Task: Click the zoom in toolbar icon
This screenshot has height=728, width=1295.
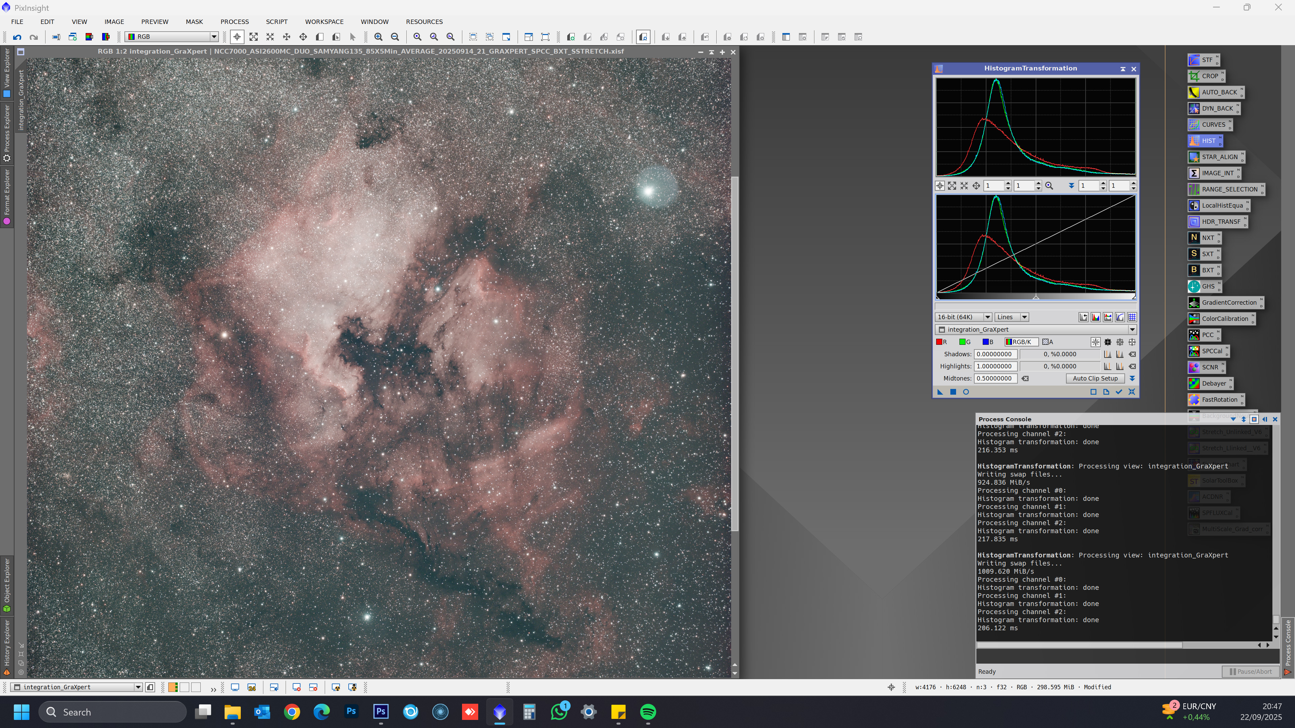Action: coord(378,37)
